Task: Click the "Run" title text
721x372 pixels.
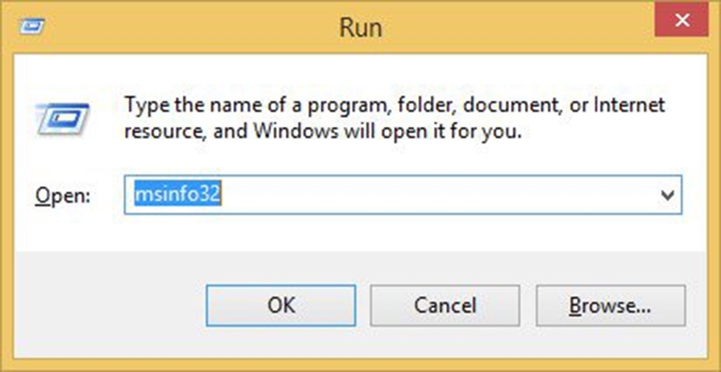Action: coord(360,27)
